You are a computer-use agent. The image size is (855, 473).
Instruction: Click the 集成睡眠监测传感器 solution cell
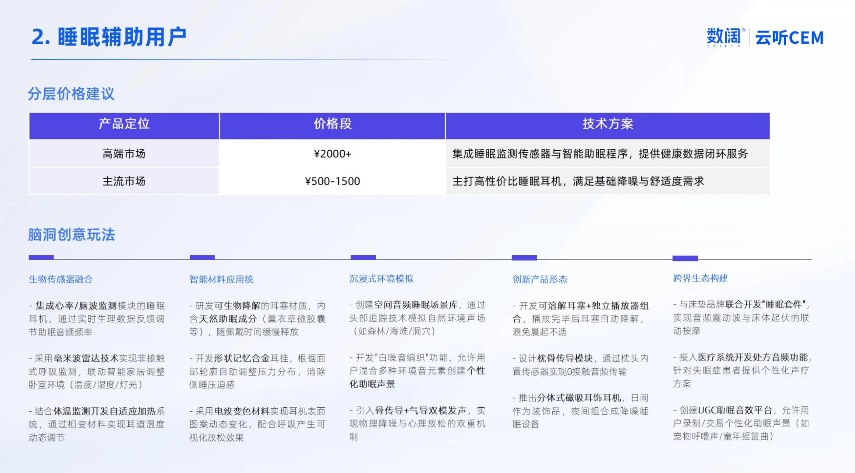click(x=608, y=154)
